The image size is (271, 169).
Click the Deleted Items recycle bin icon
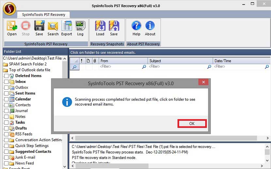click(x=12, y=76)
